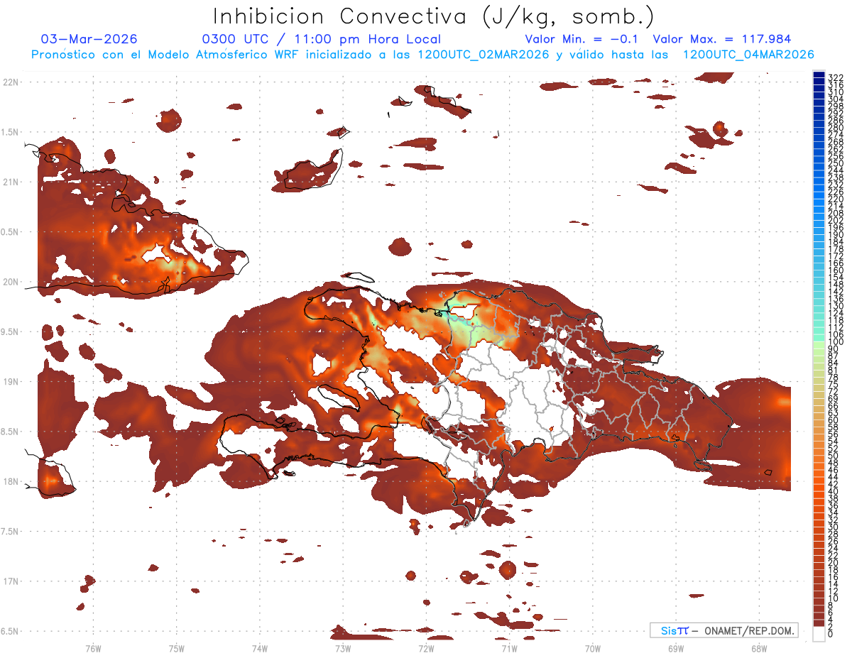Click the truncated "1.5N" latitude label

point(11,132)
